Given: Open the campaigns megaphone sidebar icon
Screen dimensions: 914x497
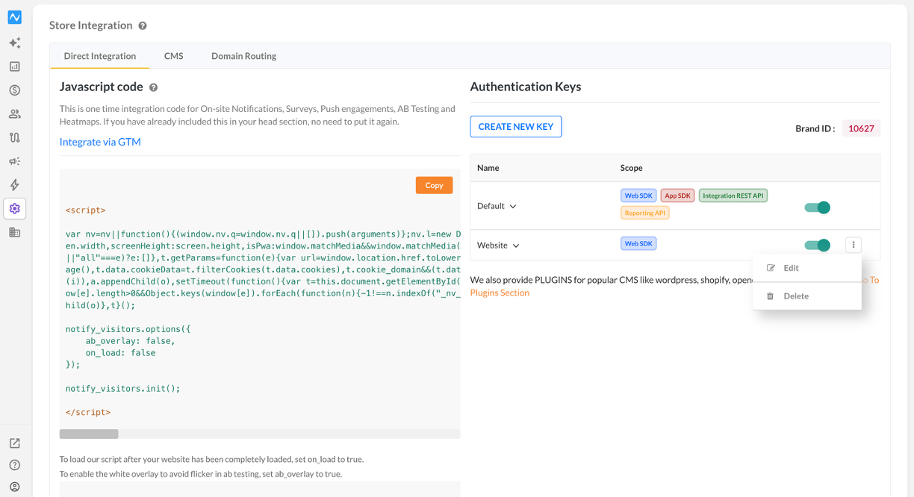Looking at the screenshot, I should click(15, 161).
